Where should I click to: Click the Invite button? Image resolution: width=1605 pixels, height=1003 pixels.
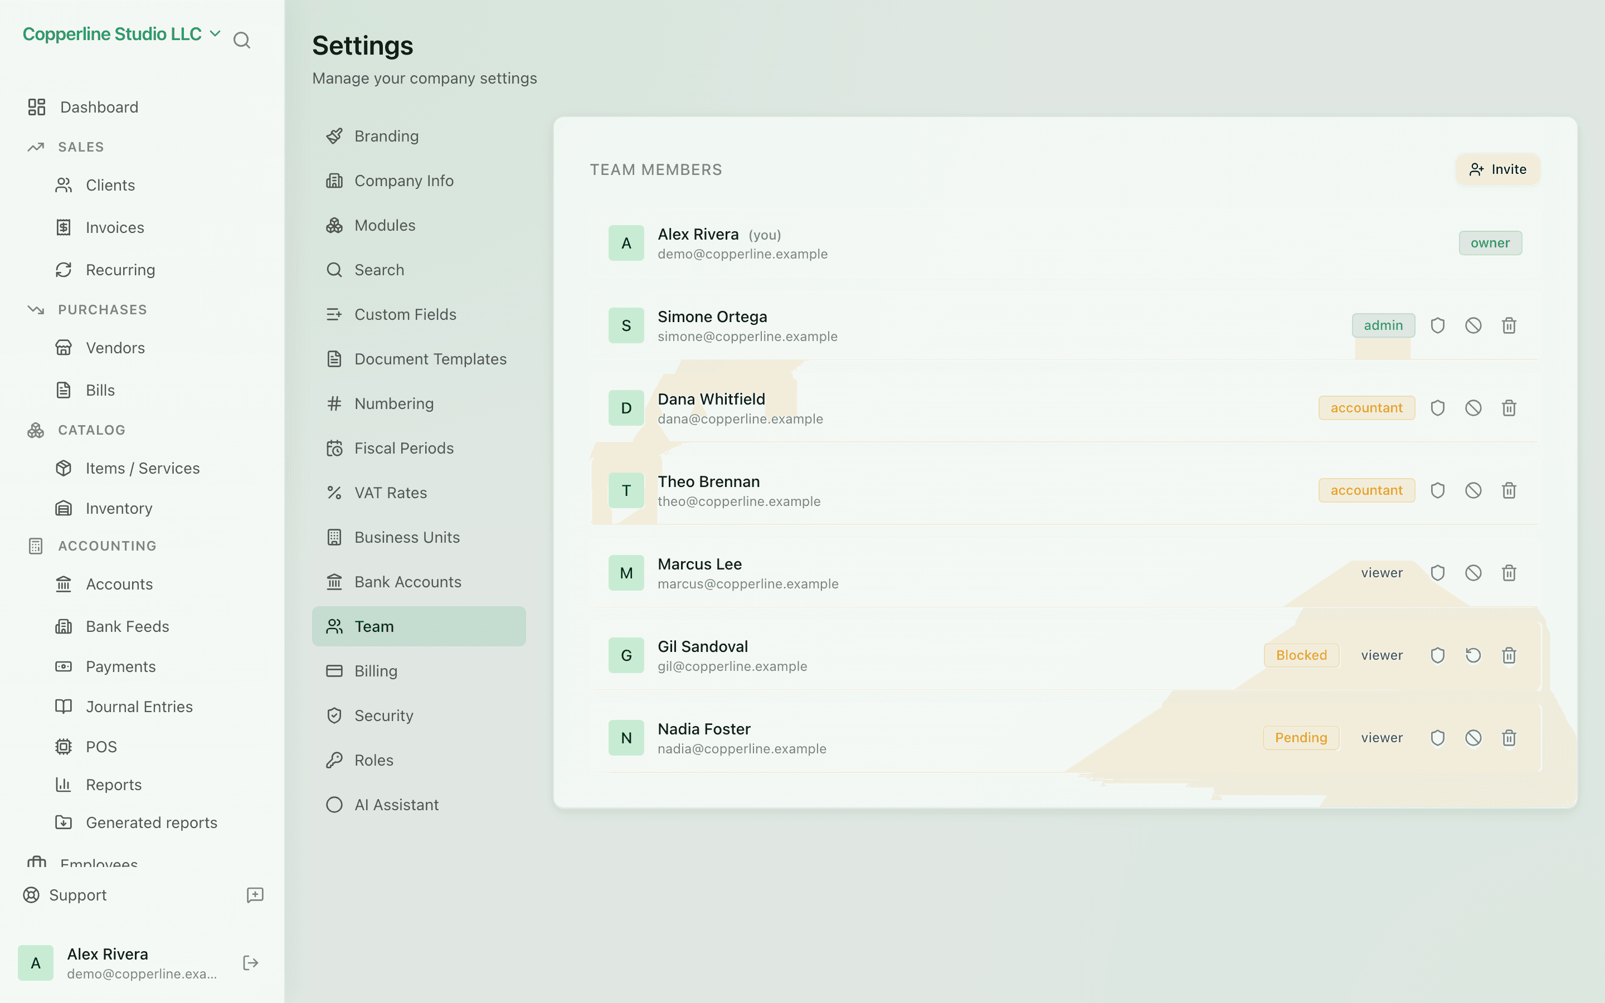(1497, 169)
